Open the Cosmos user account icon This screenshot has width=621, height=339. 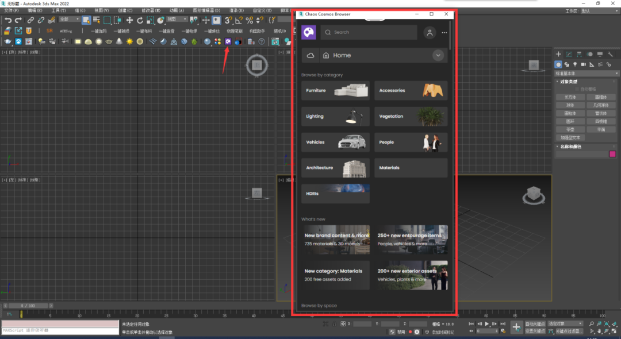(430, 33)
